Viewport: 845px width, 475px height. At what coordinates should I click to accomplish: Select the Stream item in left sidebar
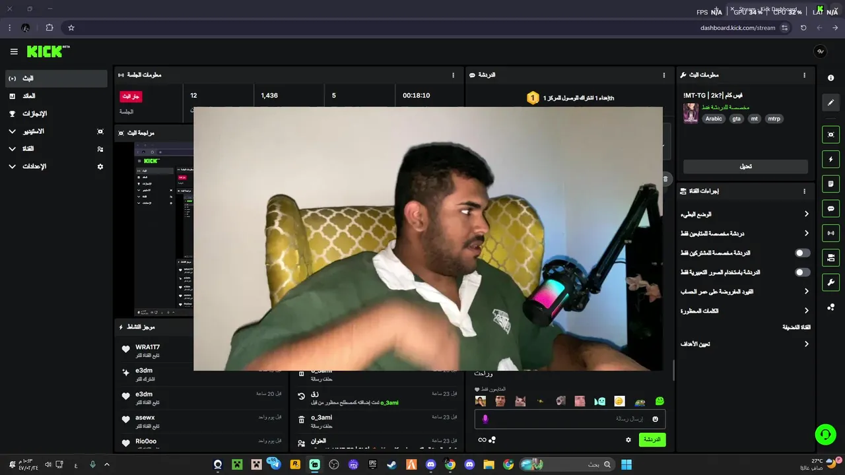[x=56, y=79]
